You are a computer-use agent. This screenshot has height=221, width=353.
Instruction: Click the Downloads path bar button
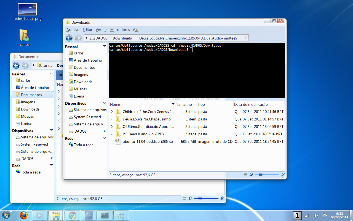[x=122, y=38]
